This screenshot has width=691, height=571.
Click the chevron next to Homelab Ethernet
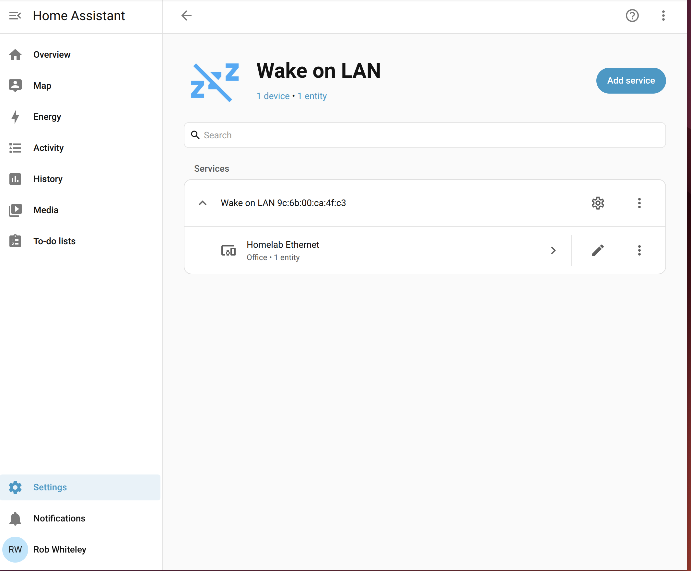point(553,250)
